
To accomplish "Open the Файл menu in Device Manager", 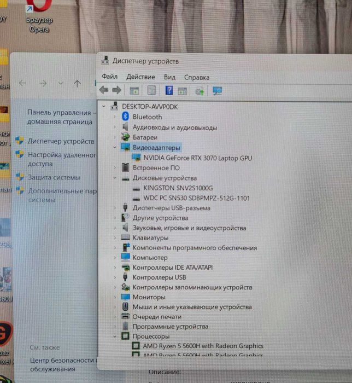I will click(x=109, y=77).
